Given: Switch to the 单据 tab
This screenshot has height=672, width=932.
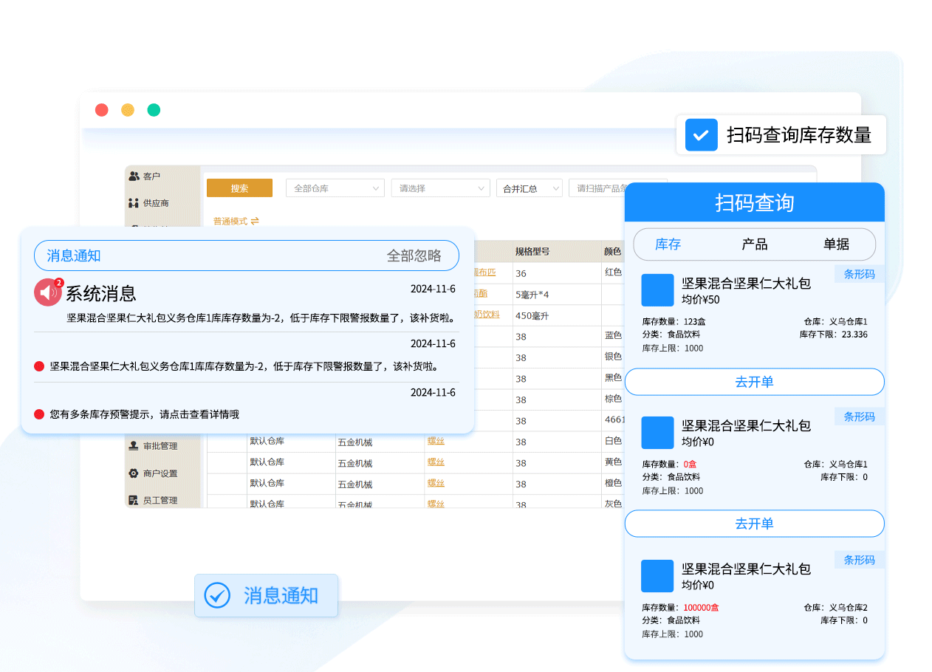Looking at the screenshot, I should click(x=836, y=244).
